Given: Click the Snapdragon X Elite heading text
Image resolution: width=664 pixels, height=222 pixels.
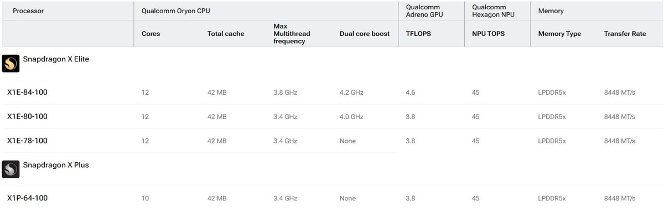Looking at the screenshot, I should click(55, 59).
